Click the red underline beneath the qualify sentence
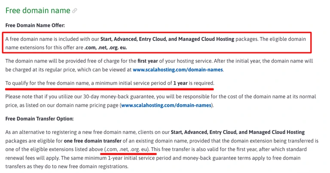 click(x=110, y=89)
